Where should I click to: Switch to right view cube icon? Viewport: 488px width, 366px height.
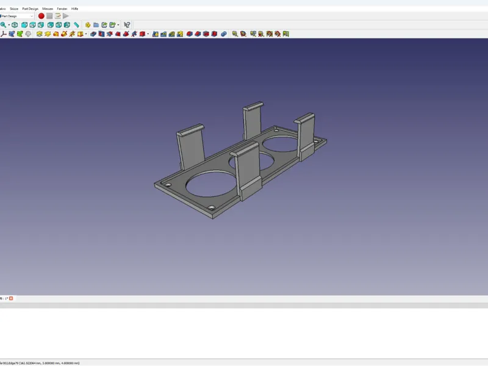coord(41,25)
